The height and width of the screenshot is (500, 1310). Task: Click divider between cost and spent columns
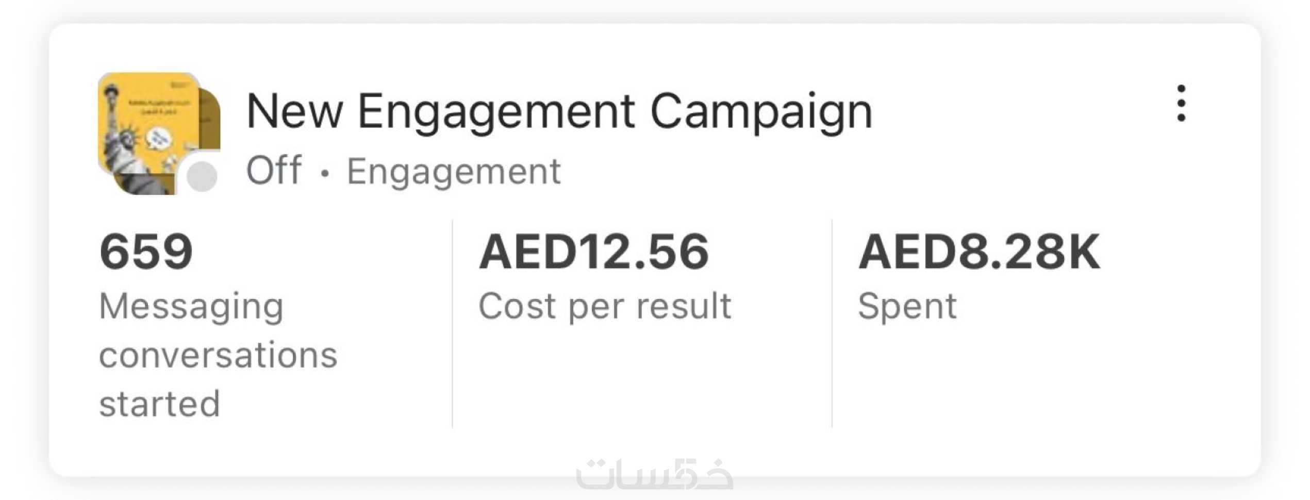tap(832, 324)
